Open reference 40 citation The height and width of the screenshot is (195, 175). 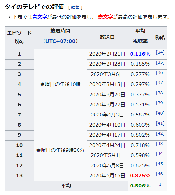(x=160, y=113)
